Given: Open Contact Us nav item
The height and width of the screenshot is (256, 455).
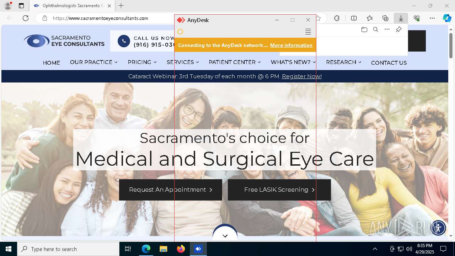Looking at the screenshot, I should pyautogui.click(x=389, y=63).
